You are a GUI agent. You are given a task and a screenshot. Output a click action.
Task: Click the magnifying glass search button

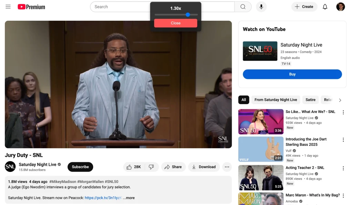(x=243, y=7)
